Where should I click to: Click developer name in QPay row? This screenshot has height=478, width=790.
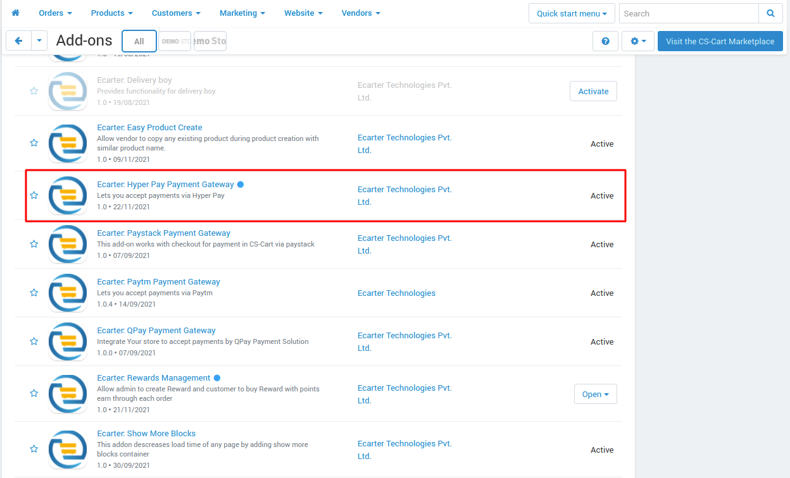click(404, 342)
